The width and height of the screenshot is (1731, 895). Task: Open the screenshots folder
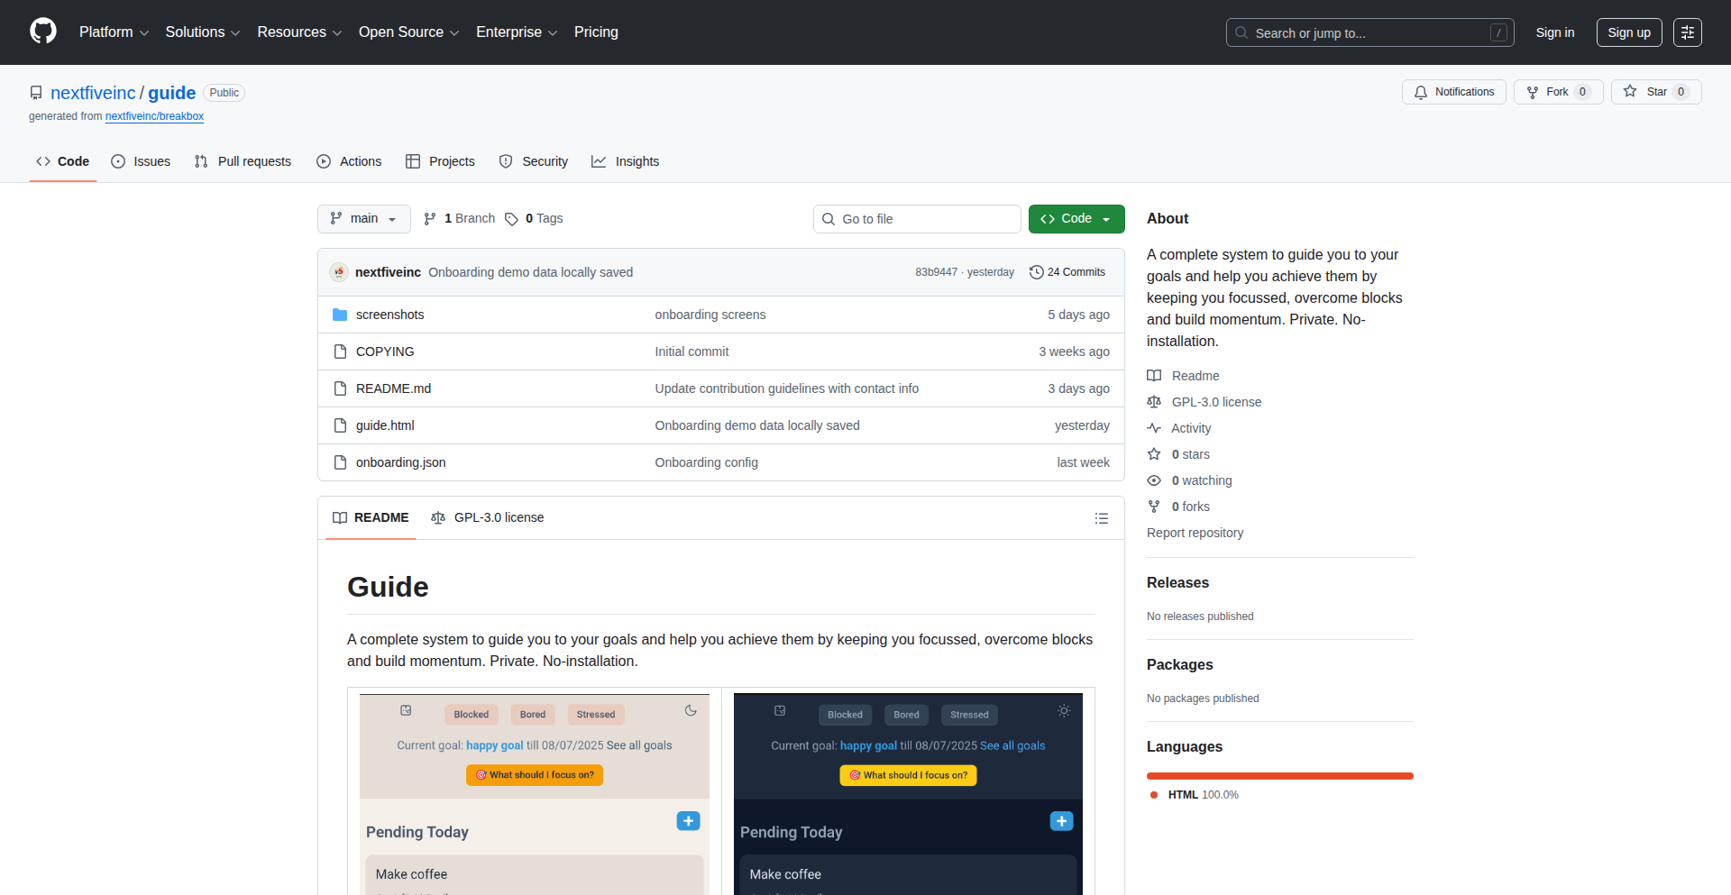(x=389, y=315)
